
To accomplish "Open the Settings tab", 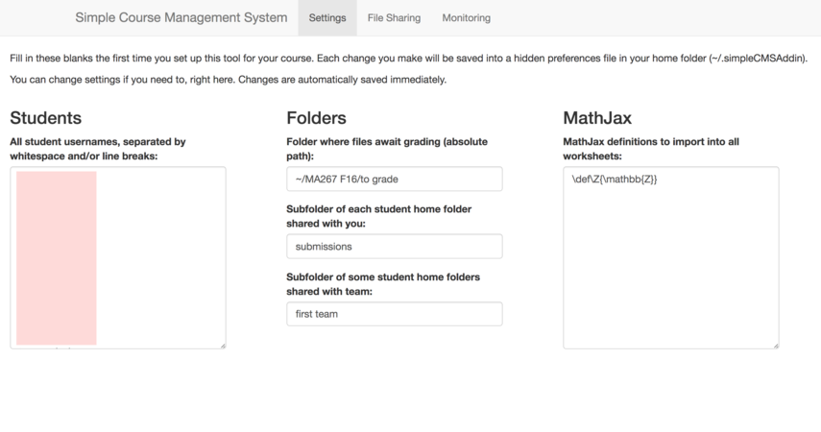I will pyautogui.click(x=327, y=18).
